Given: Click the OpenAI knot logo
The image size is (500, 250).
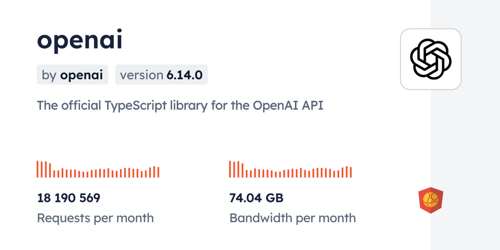Looking at the screenshot, I should [x=430, y=59].
